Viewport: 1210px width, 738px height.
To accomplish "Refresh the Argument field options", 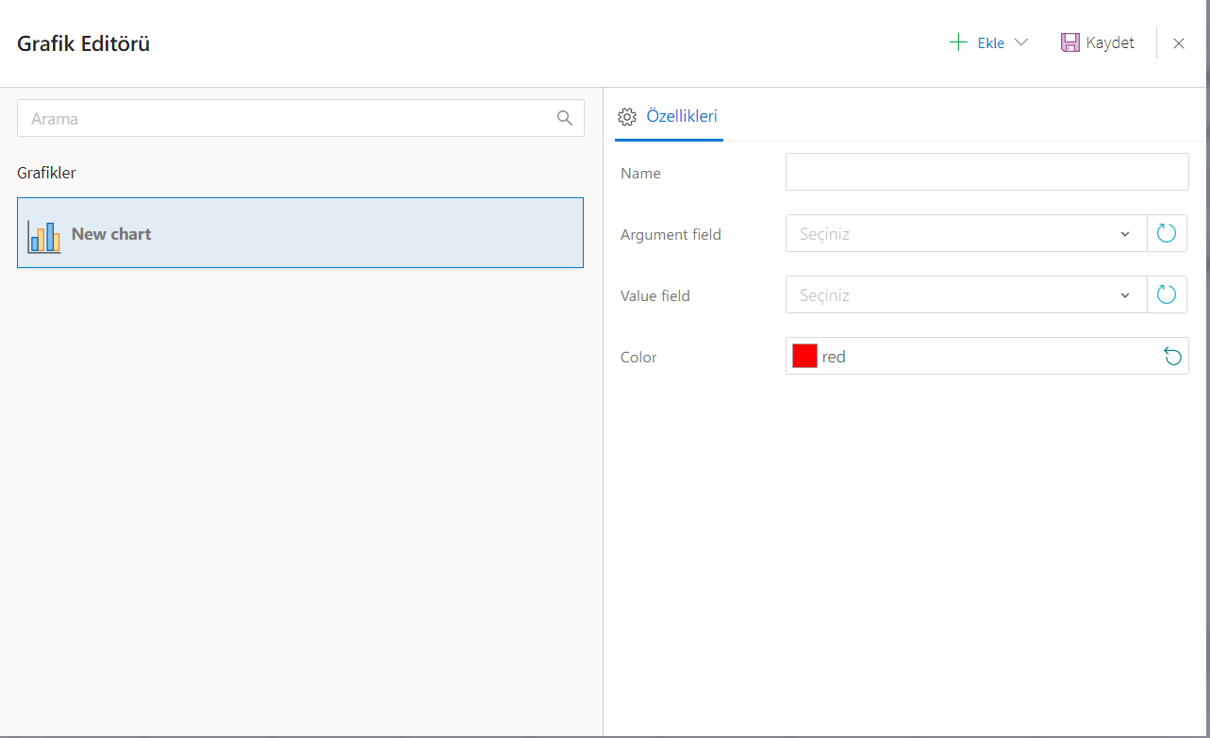I will 1167,234.
